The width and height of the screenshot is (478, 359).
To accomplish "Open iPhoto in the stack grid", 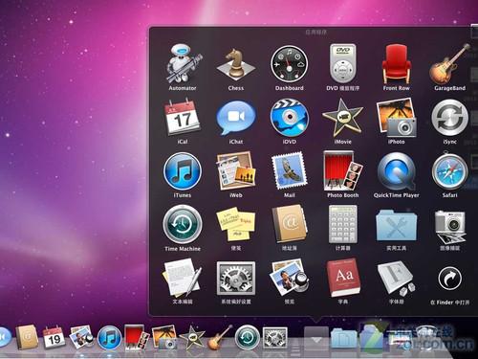I will click(396, 118).
